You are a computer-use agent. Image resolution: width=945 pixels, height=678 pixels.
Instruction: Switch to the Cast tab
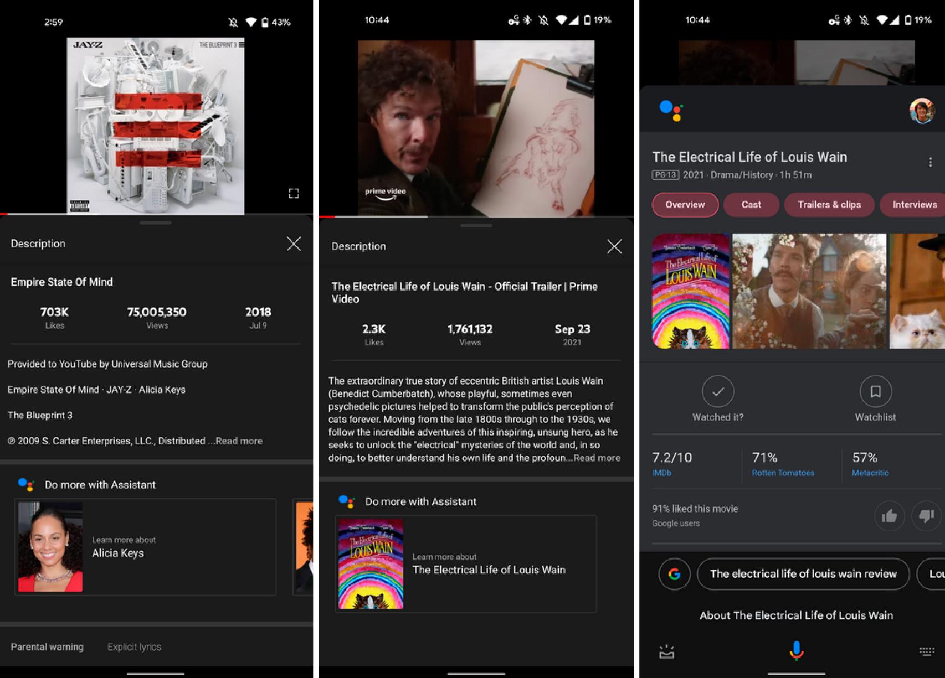751,205
